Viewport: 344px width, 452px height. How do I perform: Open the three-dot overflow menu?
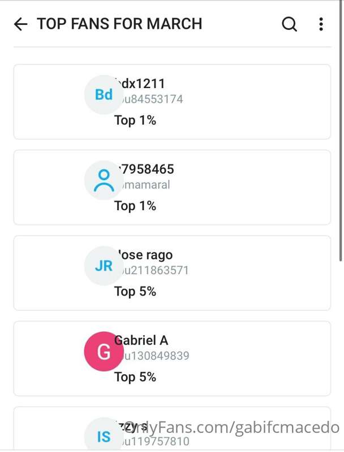point(321,24)
